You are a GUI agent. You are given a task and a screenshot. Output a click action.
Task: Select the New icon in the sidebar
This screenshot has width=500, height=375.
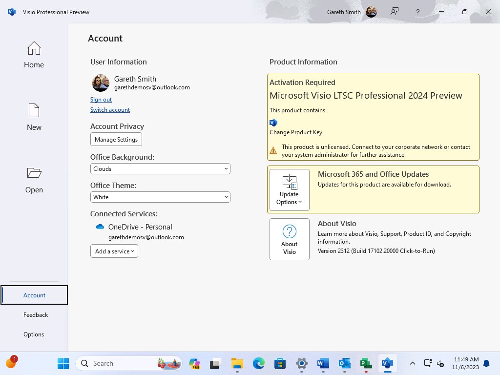(x=34, y=110)
